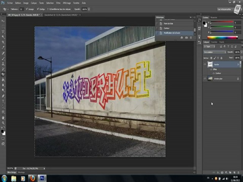Select the Type (T) tool
Image resolution: width=243 pixels, height=182 pixels.
(3, 101)
